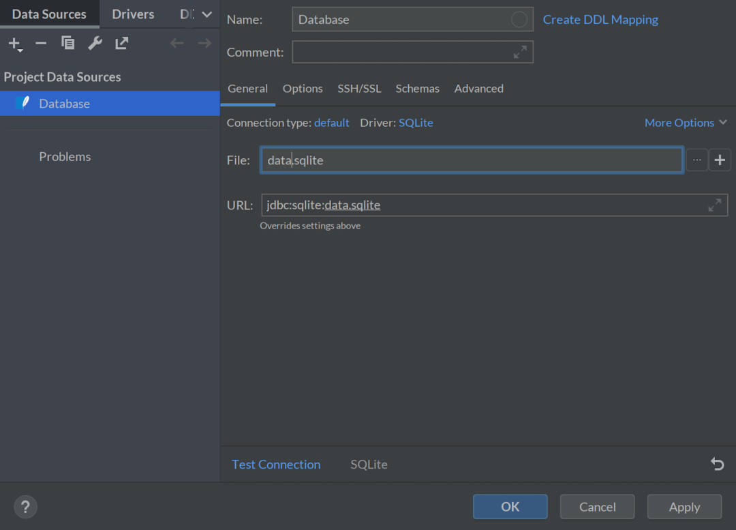This screenshot has width=736, height=530.
Task: Click the Cancel button
Action: (x=597, y=507)
